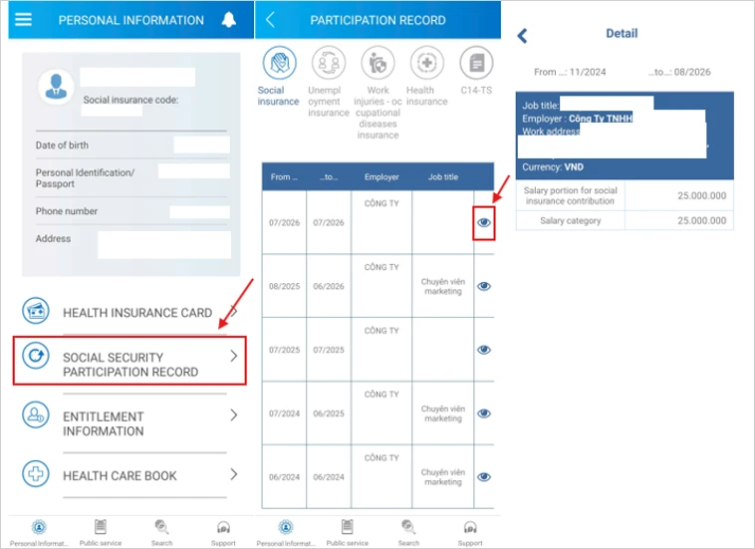The width and height of the screenshot is (755, 549).
Task: Expand Health Care Book chevron
Action: (x=234, y=474)
